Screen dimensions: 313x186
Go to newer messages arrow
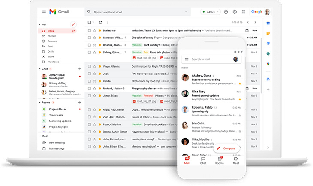tap(248, 22)
